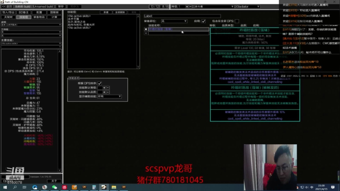Open Calculator icon on taskbar

tap(94, 187)
